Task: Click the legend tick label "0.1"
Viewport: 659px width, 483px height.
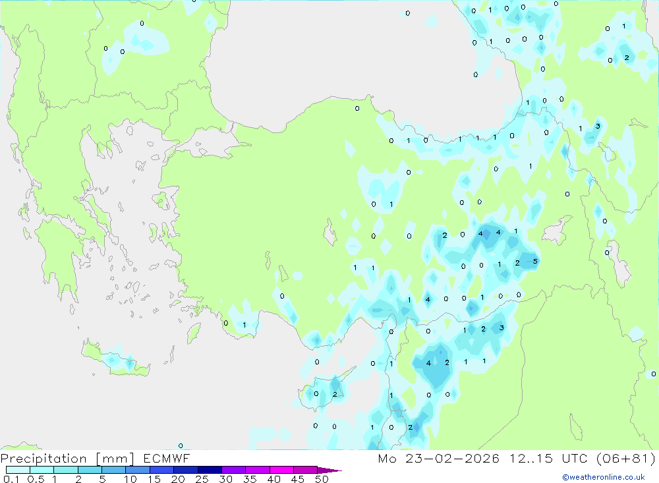Action: (x=11, y=479)
